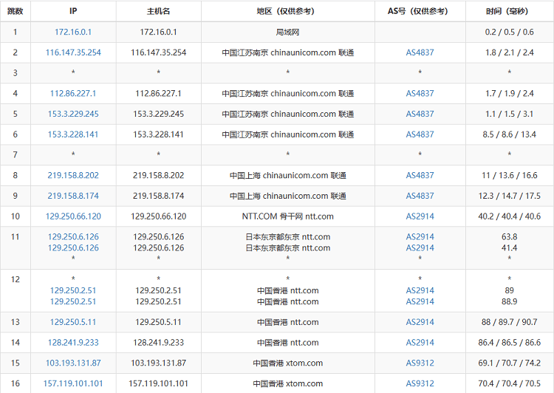Click time value 8.5 / 8.6 / 13.4
The image size is (554, 393).
(509, 134)
